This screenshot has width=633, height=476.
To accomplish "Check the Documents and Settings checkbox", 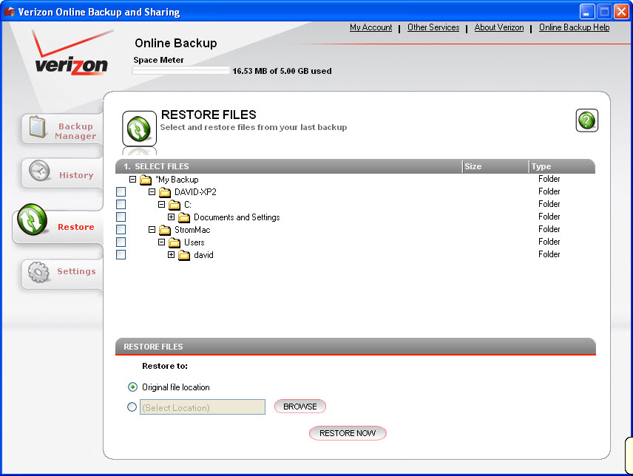I will (121, 217).
